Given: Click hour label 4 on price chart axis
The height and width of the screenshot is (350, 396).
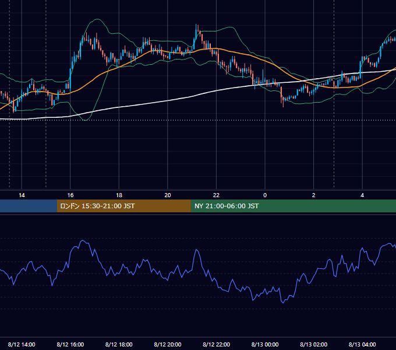Looking at the screenshot, I should click(x=362, y=195).
